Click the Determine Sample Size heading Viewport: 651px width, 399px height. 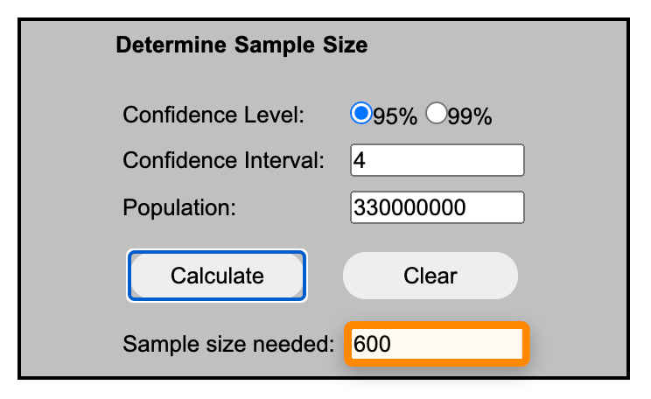[x=241, y=45]
